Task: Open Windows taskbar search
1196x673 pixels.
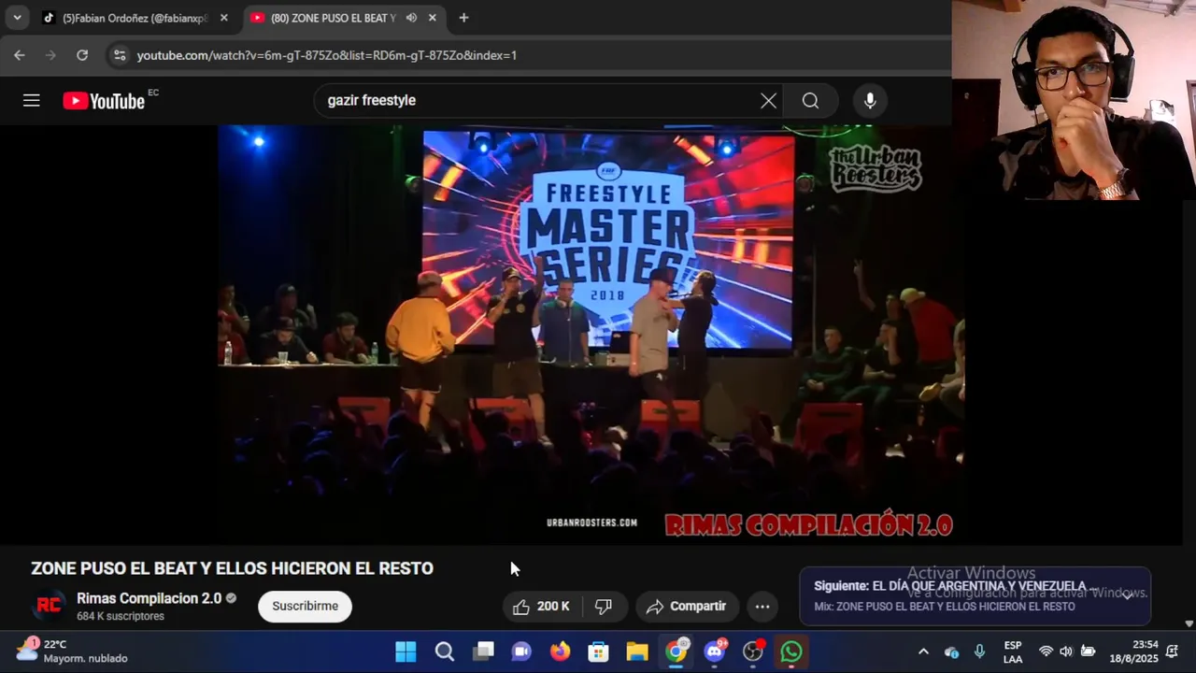Action: pyautogui.click(x=444, y=652)
